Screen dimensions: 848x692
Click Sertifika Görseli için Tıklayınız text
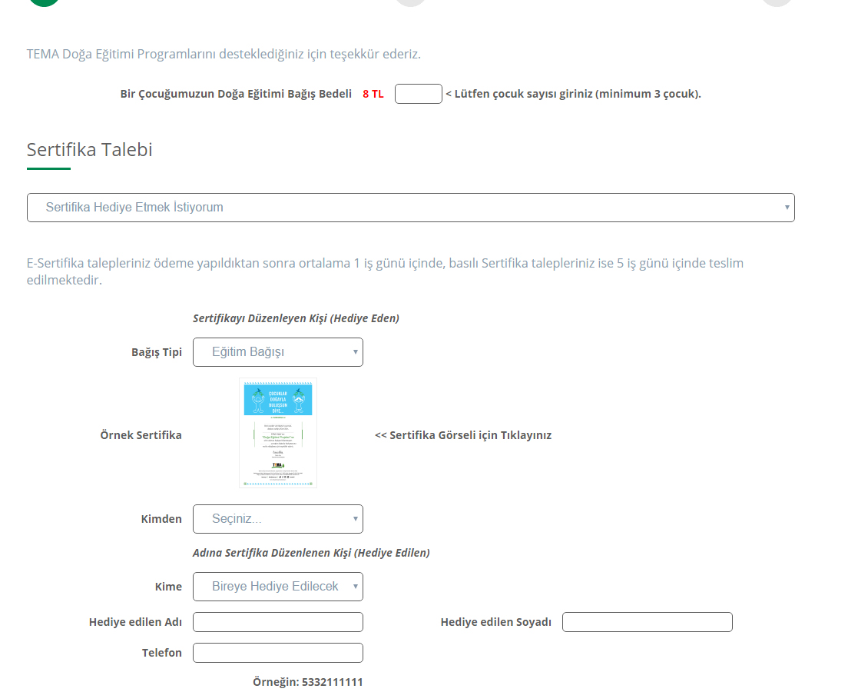tap(463, 435)
